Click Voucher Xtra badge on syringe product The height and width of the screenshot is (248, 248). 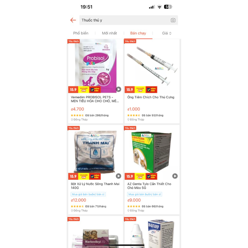tap(140, 90)
